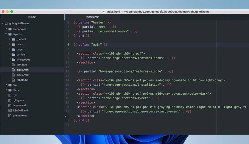
Task: Click the .git file icon
Action: pos(10,95)
